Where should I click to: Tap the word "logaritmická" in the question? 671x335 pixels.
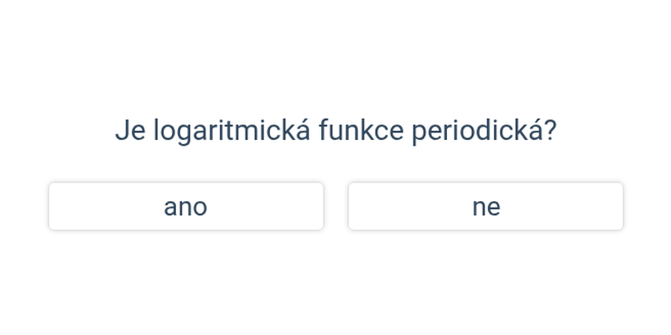coord(231,131)
